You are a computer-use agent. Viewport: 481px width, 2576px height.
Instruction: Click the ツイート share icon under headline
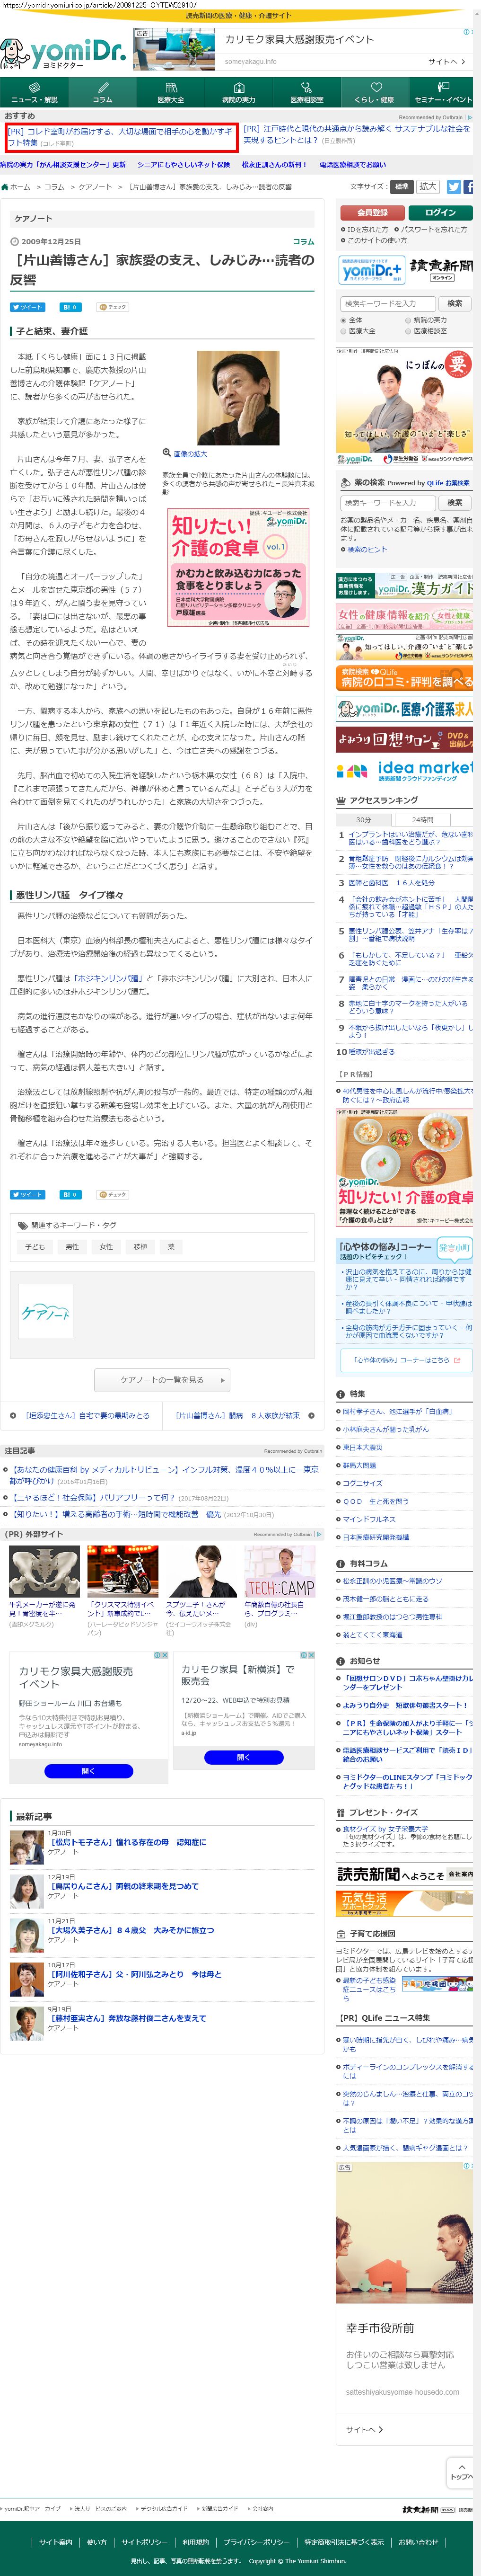pyautogui.click(x=27, y=307)
